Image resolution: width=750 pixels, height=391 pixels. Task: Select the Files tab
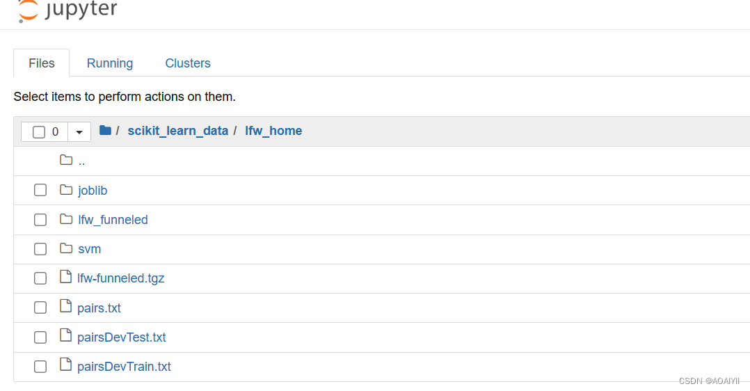pyautogui.click(x=42, y=63)
